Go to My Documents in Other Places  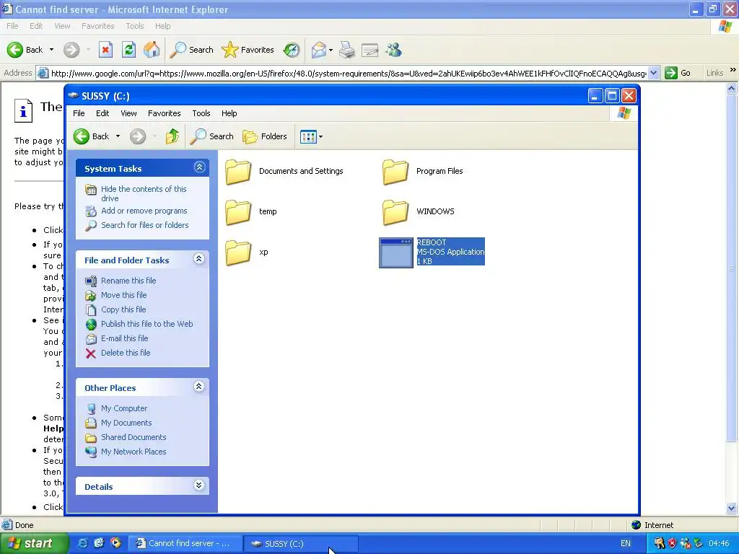click(126, 423)
